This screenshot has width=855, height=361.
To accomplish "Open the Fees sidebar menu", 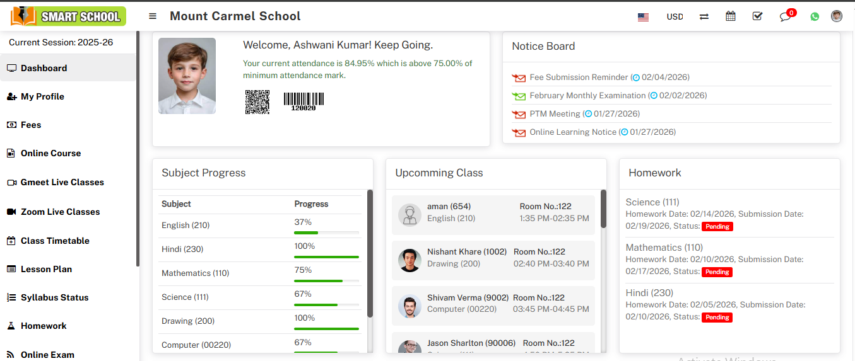I will coord(31,125).
